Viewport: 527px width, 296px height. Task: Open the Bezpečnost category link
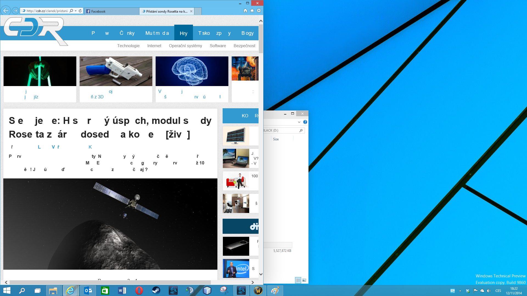tap(244, 46)
